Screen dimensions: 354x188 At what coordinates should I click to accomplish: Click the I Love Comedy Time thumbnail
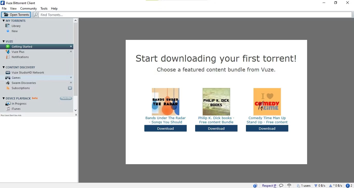267,102
